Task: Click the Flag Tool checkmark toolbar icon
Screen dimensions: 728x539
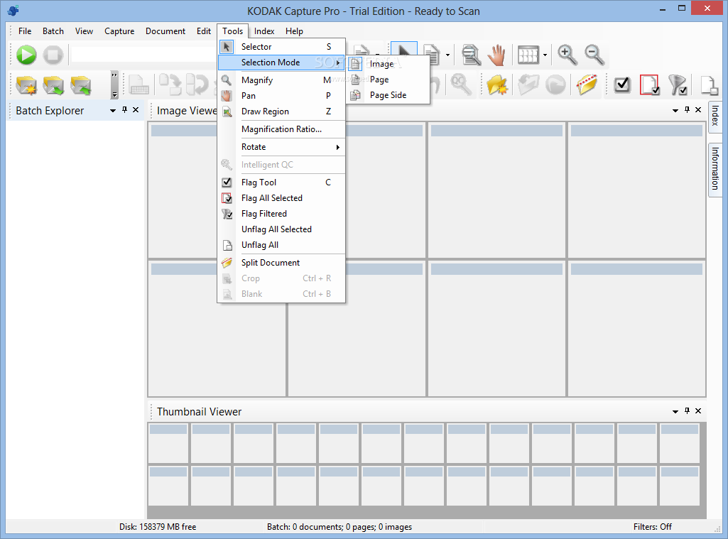Action: (x=622, y=85)
